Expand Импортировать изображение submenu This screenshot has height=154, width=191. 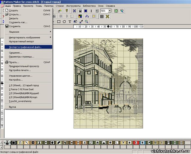tap(28, 37)
